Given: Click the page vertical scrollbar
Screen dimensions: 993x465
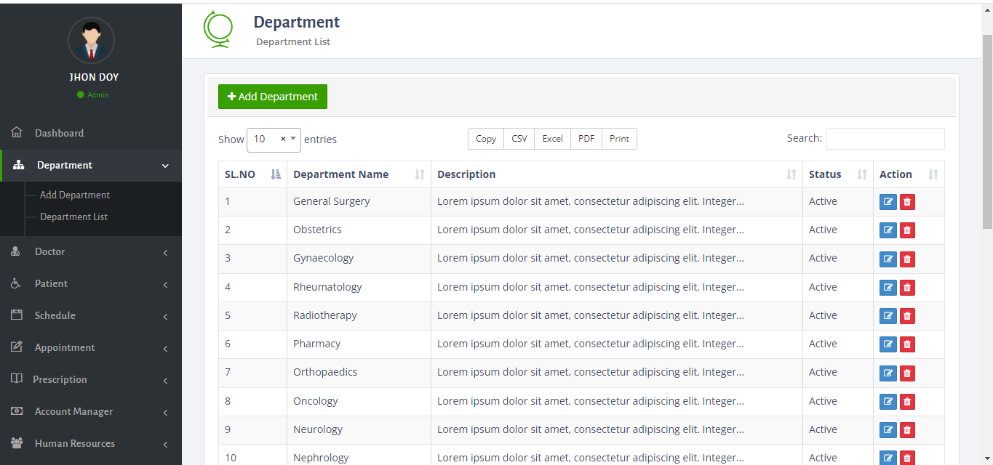Looking at the screenshot, I should click(987, 131).
